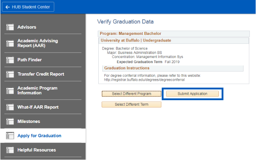Click the Academic Program Information icon
Screen dimensions: 256x160
[x=10, y=91]
